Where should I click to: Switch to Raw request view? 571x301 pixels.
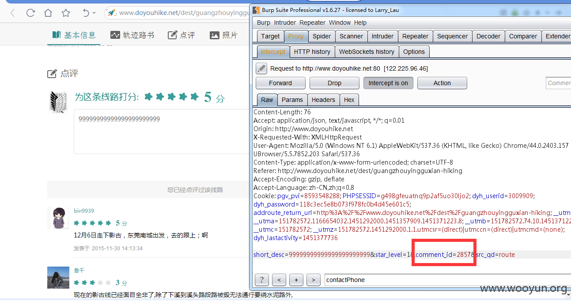point(267,100)
